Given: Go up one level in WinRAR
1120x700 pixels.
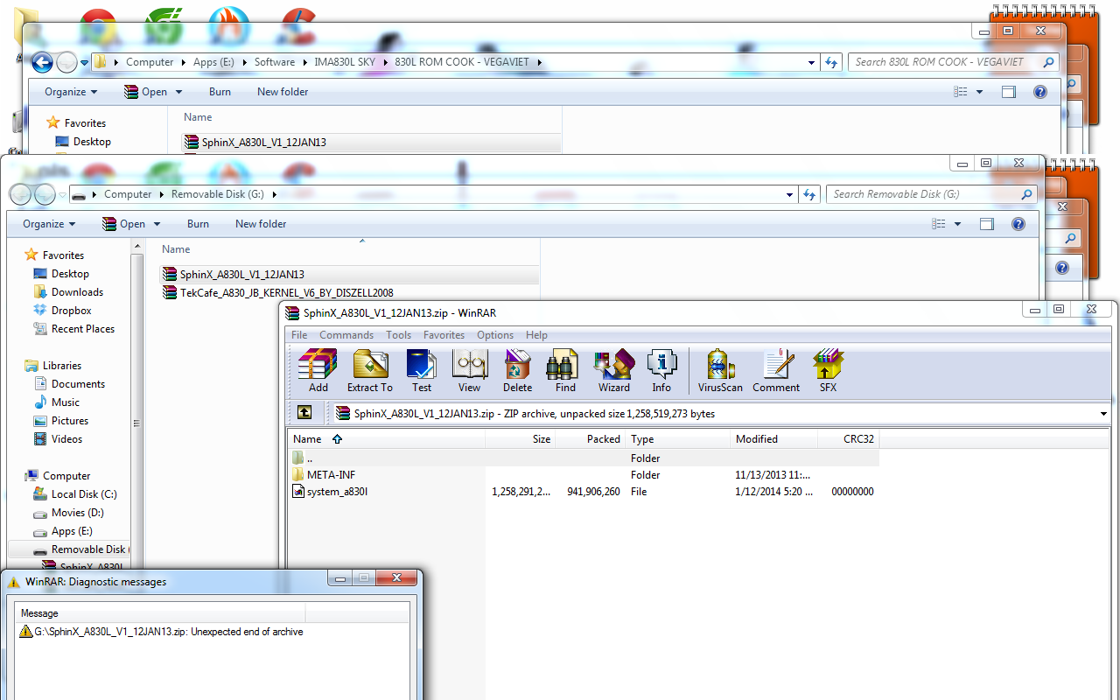Looking at the screenshot, I should tap(304, 413).
